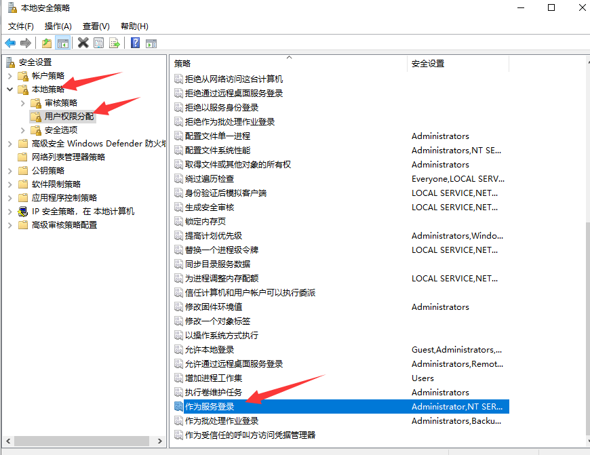The image size is (590, 455).
Task: Expand the 软件限制策略 tree node
Action: point(10,184)
